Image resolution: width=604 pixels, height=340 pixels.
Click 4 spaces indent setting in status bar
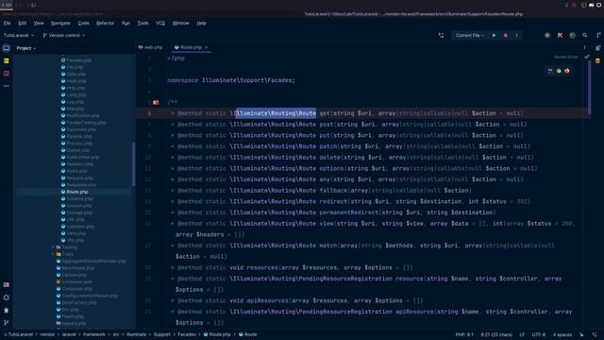click(x=562, y=334)
